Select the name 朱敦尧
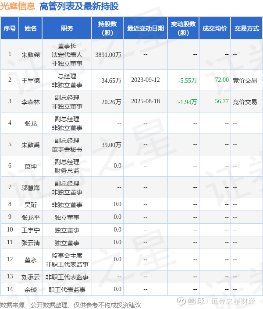 31,55
